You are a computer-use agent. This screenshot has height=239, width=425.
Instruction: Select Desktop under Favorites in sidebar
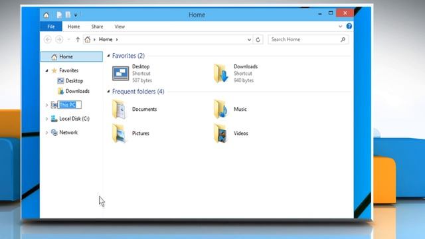[x=74, y=81]
